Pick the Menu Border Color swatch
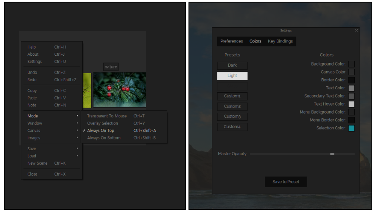The width and height of the screenshot is (374, 211). (x=351, y=120)
